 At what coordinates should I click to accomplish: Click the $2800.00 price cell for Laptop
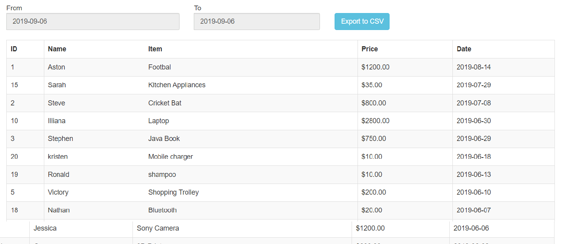pos(375,121)
